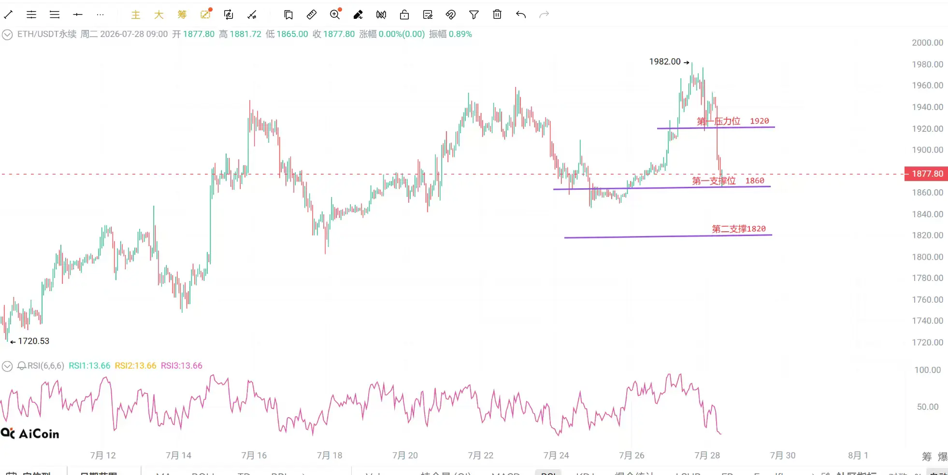The height and width of the screenshot is (475, 948).
Task: Click the RSI 100.00 axis label
Action: (x=927, y=370)
